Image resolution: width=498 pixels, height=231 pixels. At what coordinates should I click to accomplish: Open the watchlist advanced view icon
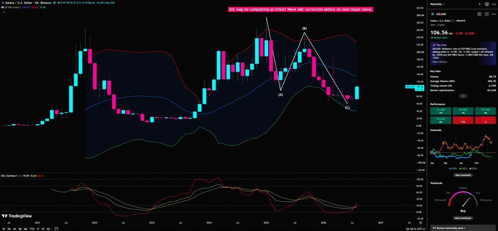click(x=486, y=4)
